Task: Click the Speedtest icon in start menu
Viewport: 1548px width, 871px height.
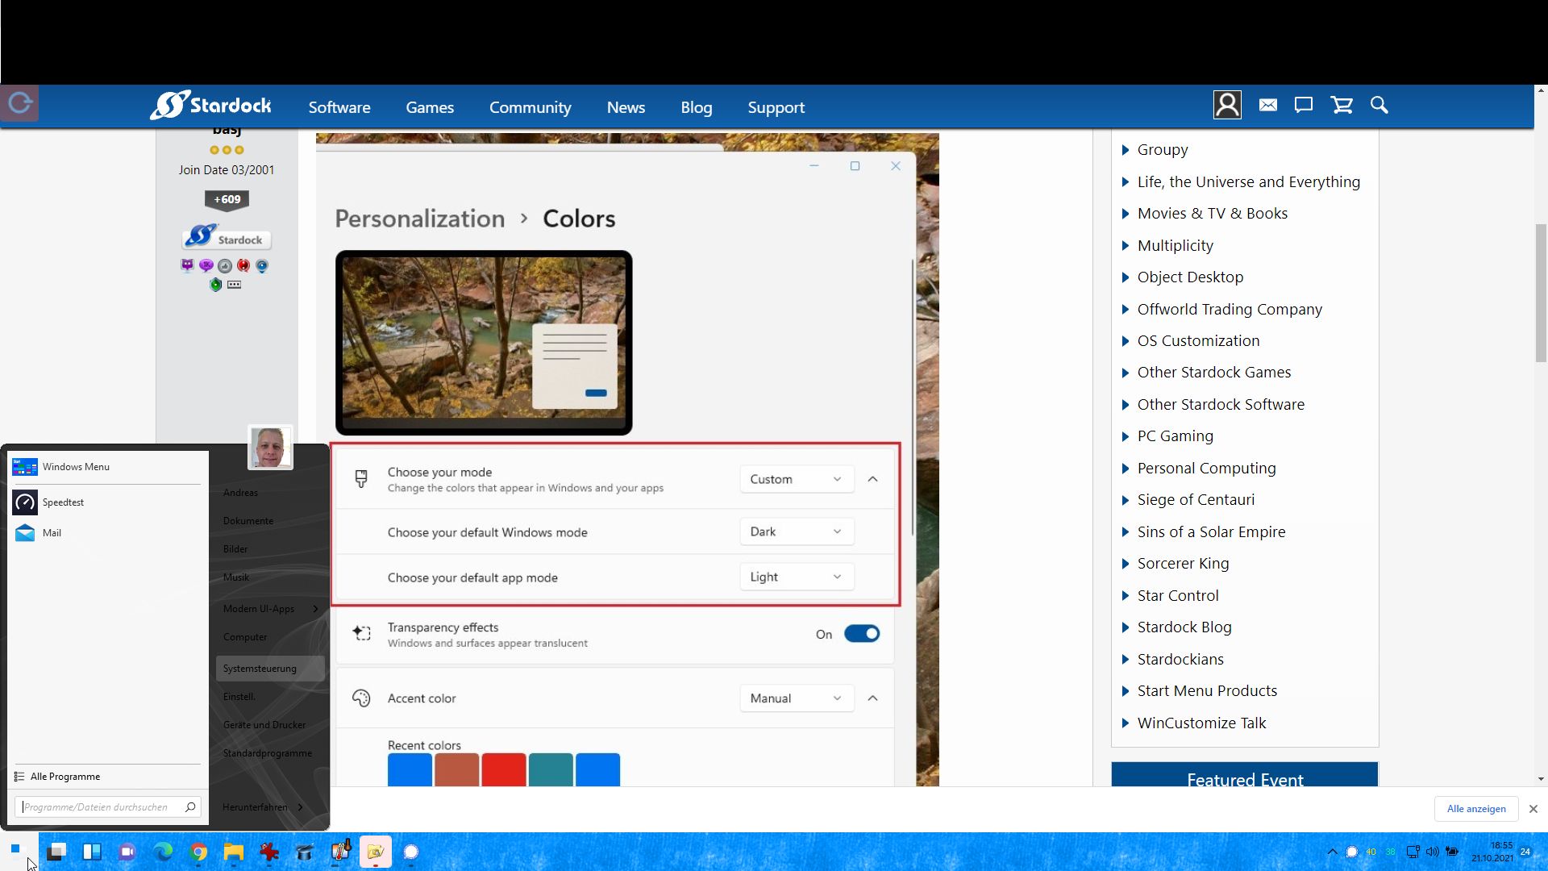Action: [x=25, y=502]
